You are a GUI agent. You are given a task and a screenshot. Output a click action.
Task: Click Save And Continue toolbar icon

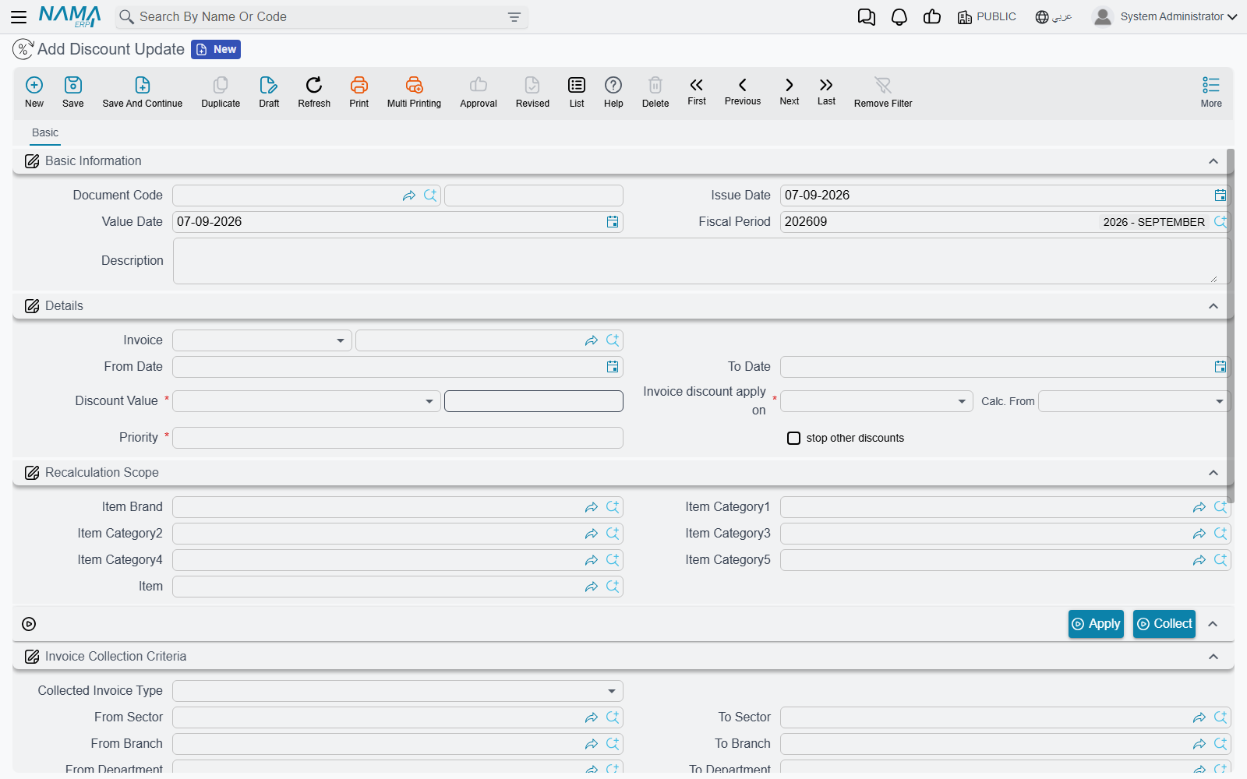click(143, 92)
